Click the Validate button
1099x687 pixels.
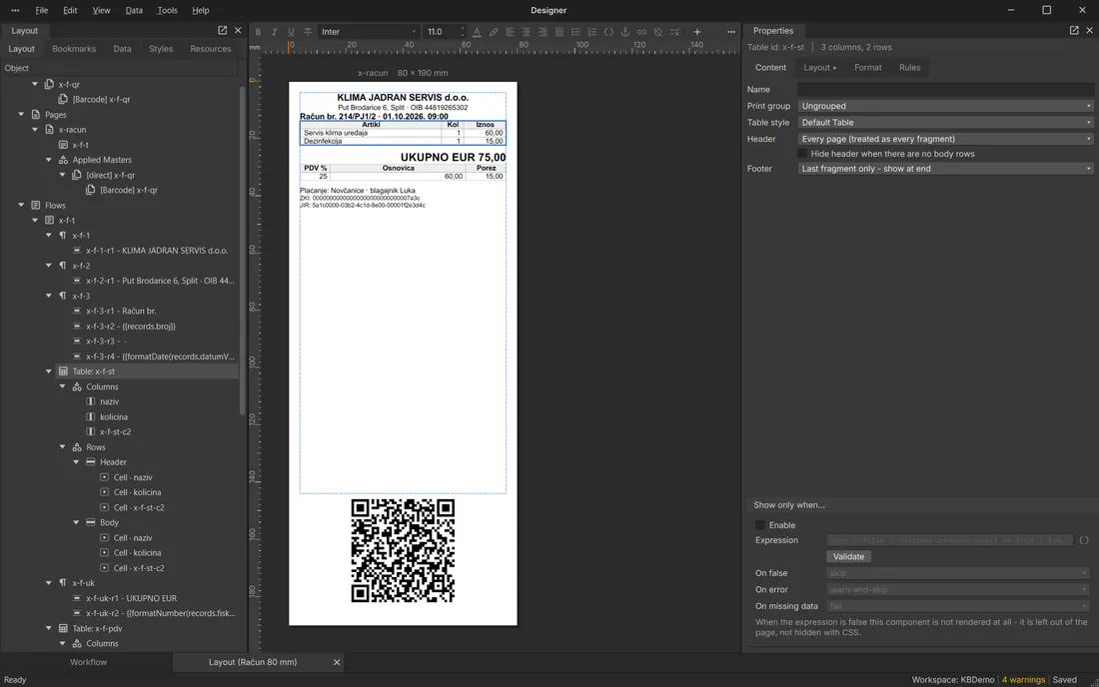coord(848,557)
